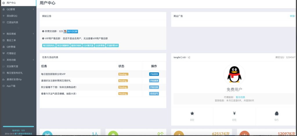
Task: Expand the 其他功能 submenu chevron
Action: click(33, 60)
